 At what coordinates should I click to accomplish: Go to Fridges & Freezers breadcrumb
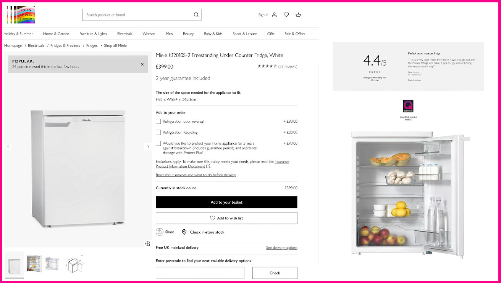coord(65,46)
